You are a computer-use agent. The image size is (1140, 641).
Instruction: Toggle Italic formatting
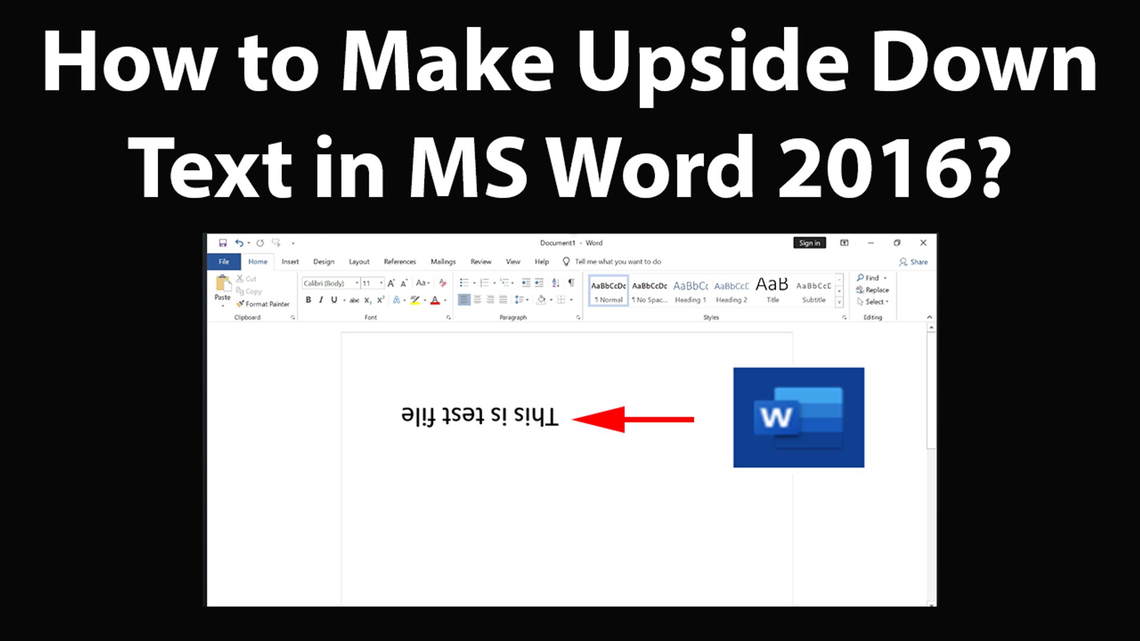[x=321, y=300]
